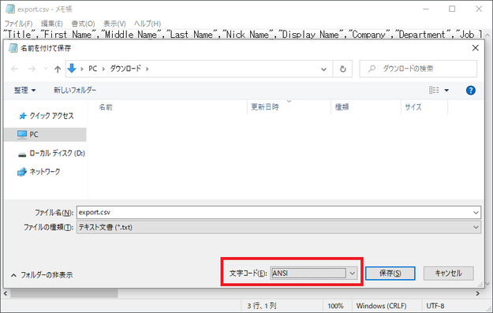Create a new folder with 新しいフォルダー
The height and width of the screenshot is (313, 493).
point(75,90)
